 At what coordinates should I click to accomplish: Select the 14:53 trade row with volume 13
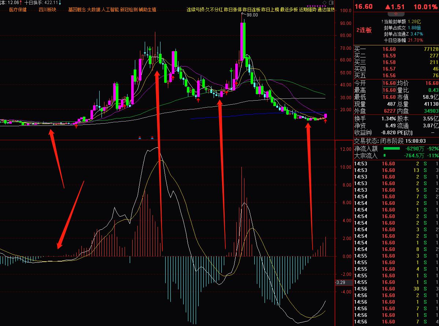(396, 170)
